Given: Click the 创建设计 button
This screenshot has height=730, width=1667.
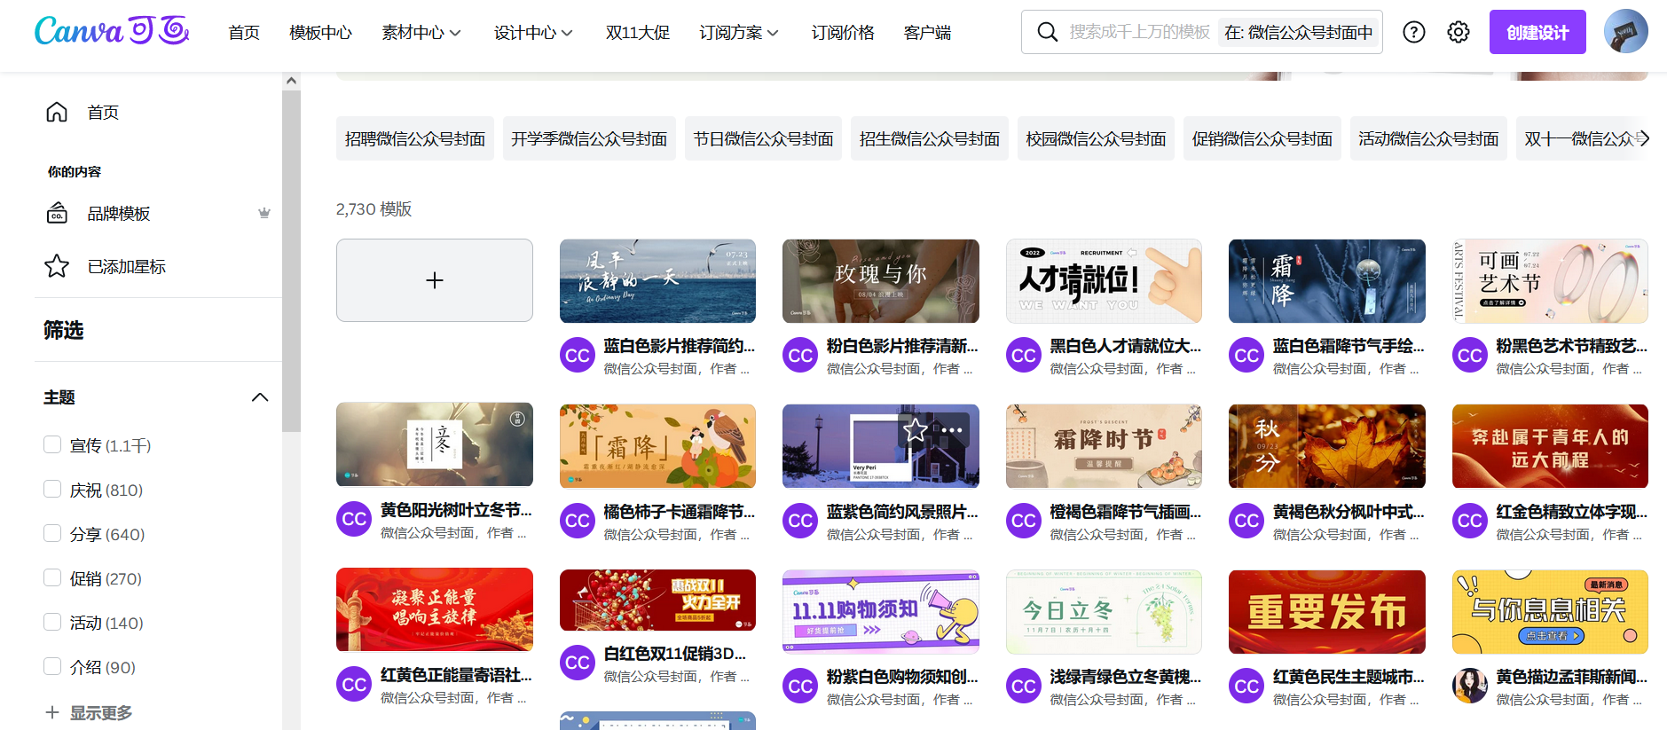Looking at the screenshot, I should pos(1537,32).
